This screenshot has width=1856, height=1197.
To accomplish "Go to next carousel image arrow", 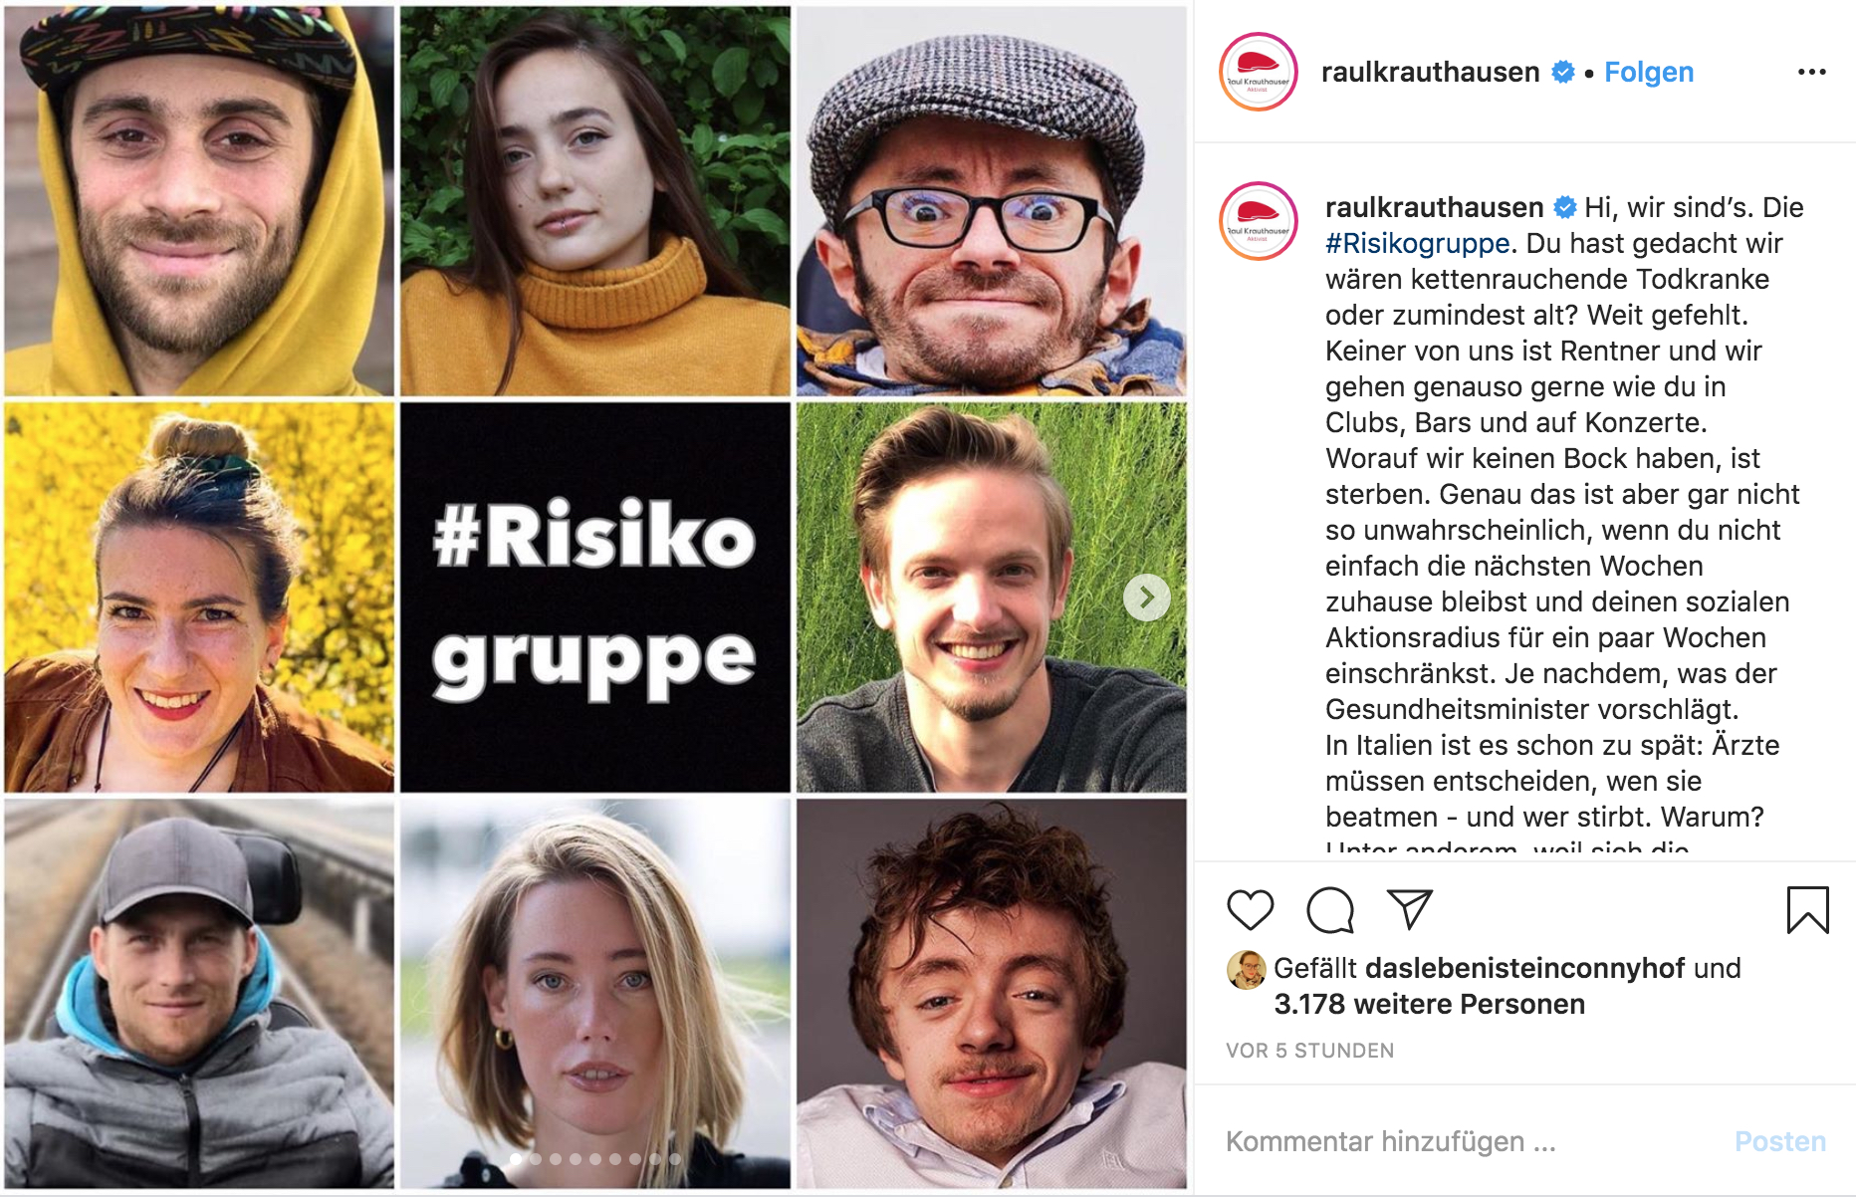I will (x=1146, y=598).
